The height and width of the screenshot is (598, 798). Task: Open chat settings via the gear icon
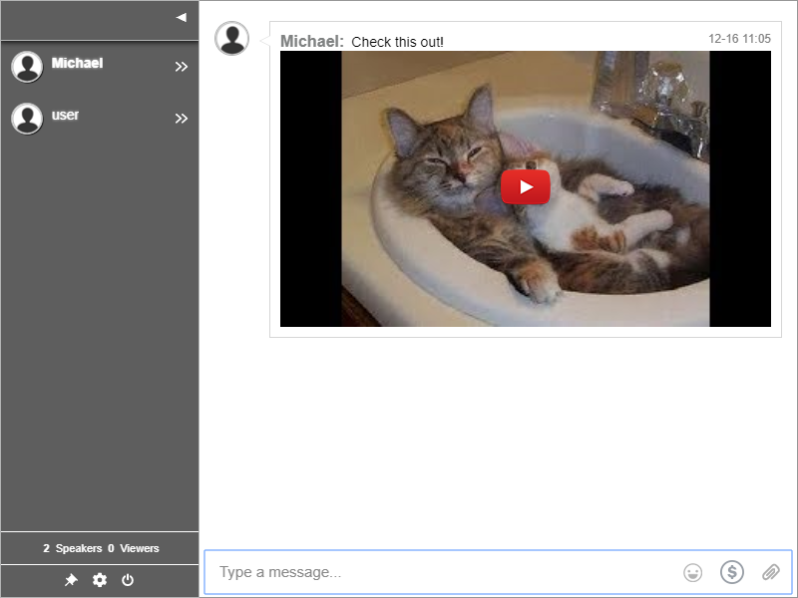tap(100, 580)
